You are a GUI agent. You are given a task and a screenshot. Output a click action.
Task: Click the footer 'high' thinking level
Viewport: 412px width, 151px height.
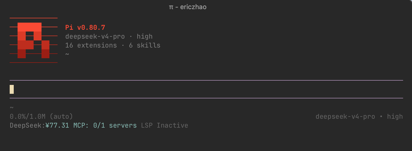click(x=395, y=116)
